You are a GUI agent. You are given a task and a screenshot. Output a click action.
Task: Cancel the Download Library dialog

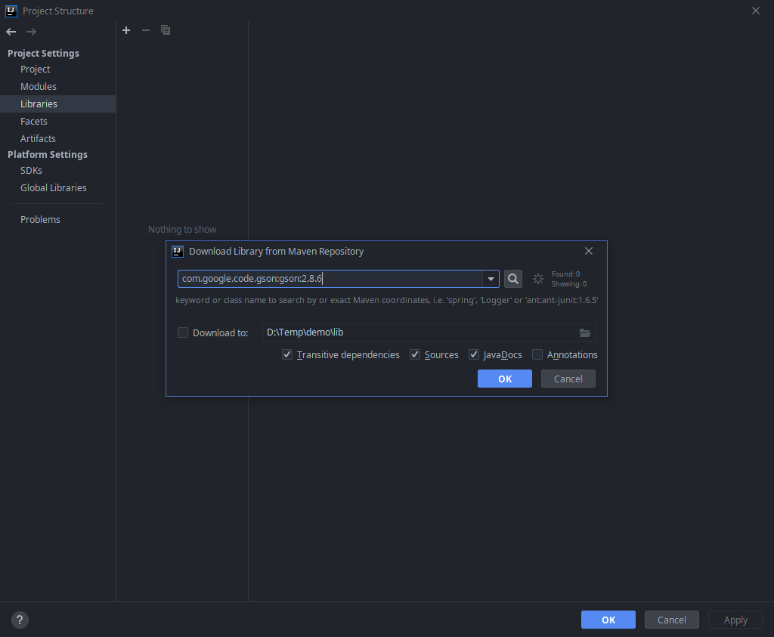[x=568, y=379]
